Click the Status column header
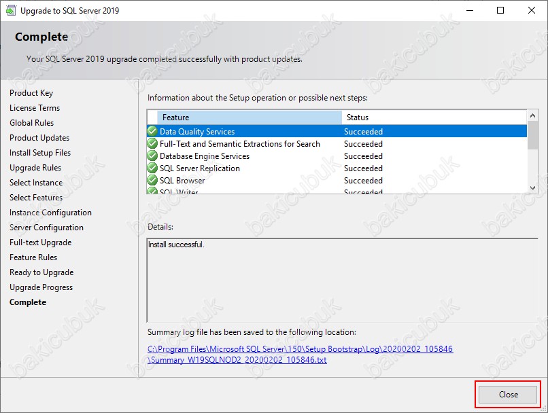The image size is (548, 413). tap(434, 118)
